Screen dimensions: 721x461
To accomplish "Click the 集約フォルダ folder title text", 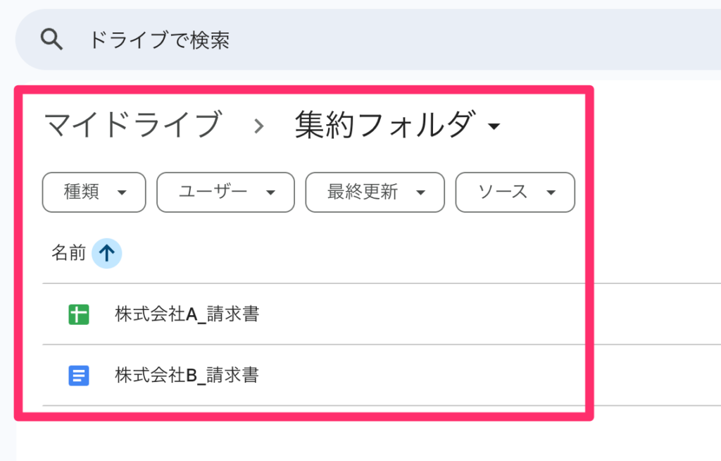I will (383, 125).
